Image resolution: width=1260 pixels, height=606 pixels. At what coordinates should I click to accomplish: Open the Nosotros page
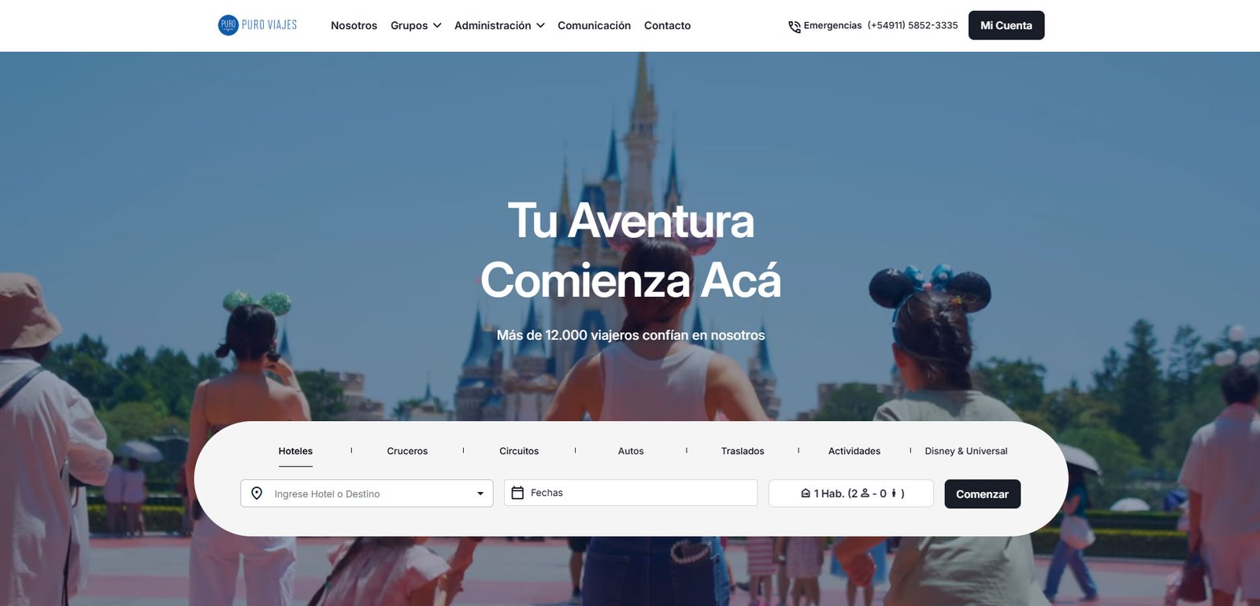pos(354,25)
